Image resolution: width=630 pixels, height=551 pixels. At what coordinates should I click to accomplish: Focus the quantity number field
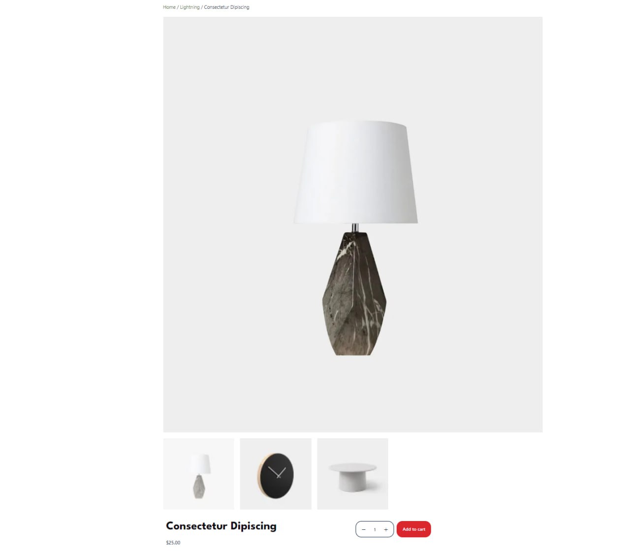375,529
